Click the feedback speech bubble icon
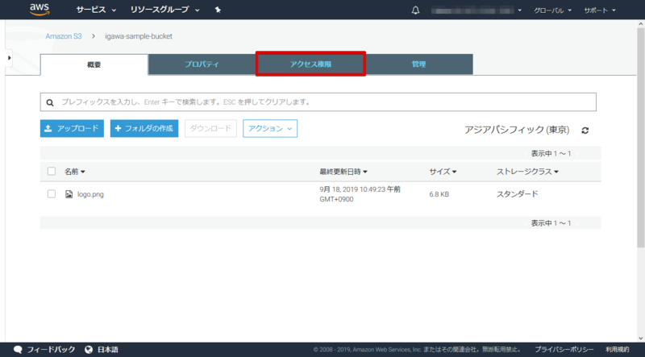The height and width of the screenshot is (357, 645). pos(18,350)
